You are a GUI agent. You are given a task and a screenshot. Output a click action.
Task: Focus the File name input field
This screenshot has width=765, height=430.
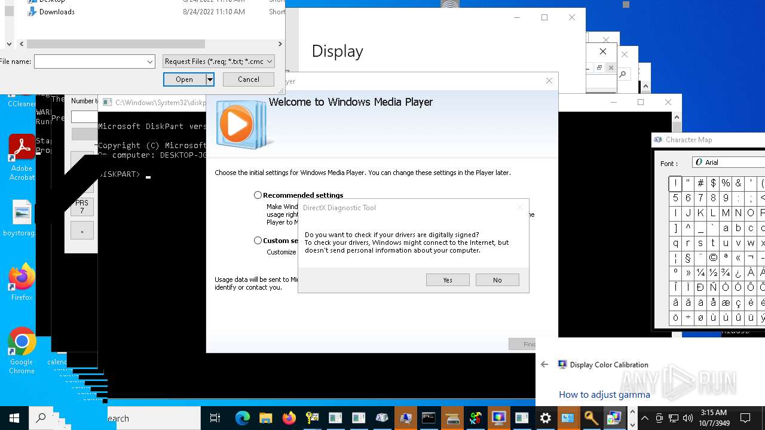[x=90, y=62]
